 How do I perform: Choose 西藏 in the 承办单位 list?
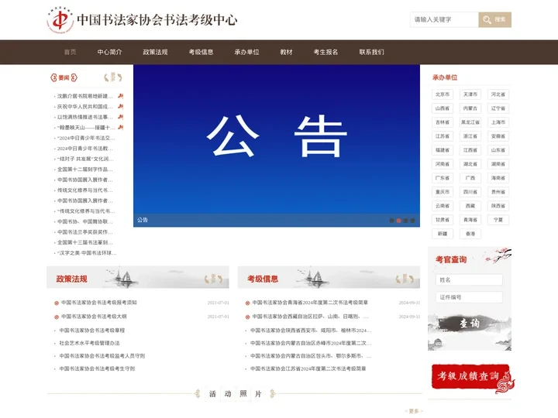470,206
